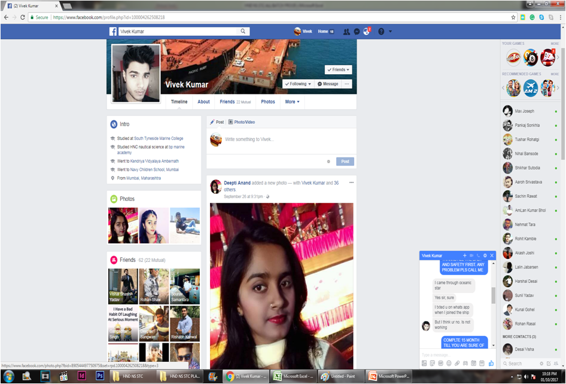Open account menu arrow in top bar
Viewport: 566px width, 384px height.
coord(391,31)
